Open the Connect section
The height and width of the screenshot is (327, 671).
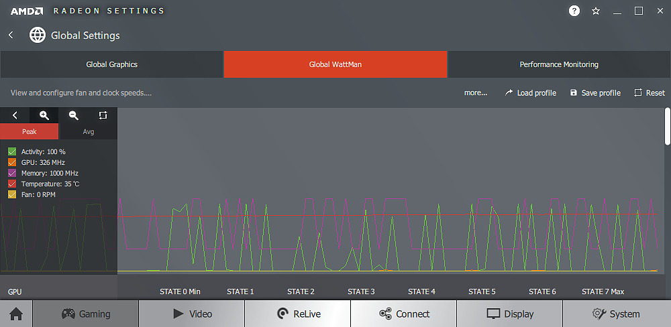coord(404,314)
